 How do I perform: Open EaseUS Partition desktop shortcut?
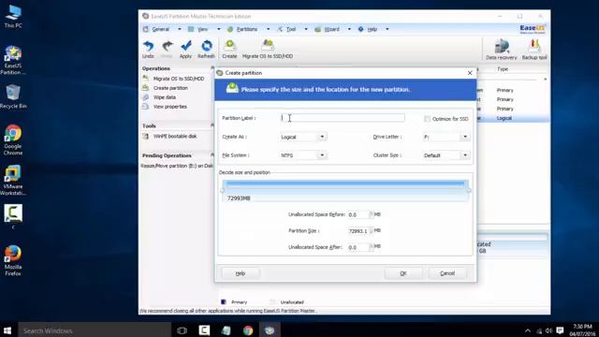click(13, 60)
